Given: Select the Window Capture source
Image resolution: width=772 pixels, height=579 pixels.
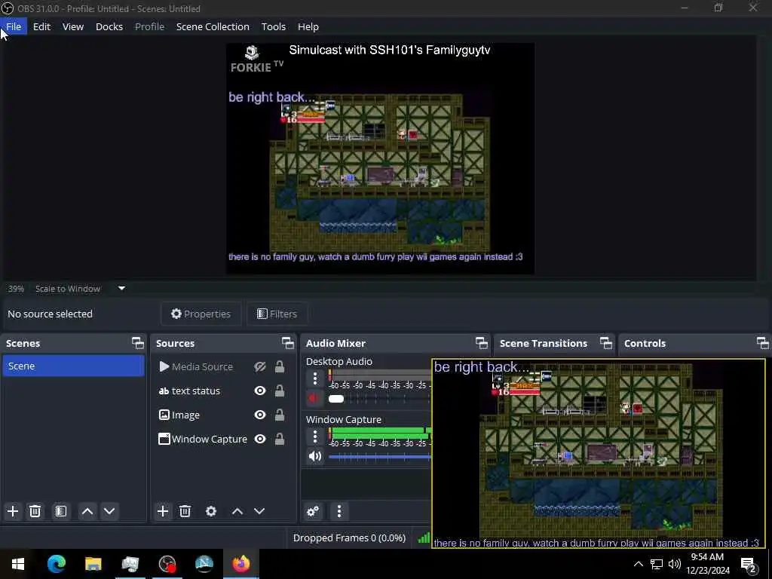Looking at the screenshot, I should (209, 440).
